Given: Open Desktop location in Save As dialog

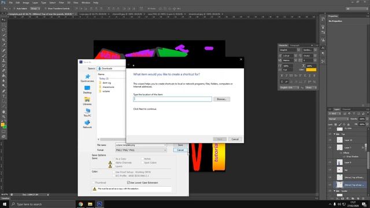Looking at the screenshot, I should pyautogui.click(x=87, y=90).
